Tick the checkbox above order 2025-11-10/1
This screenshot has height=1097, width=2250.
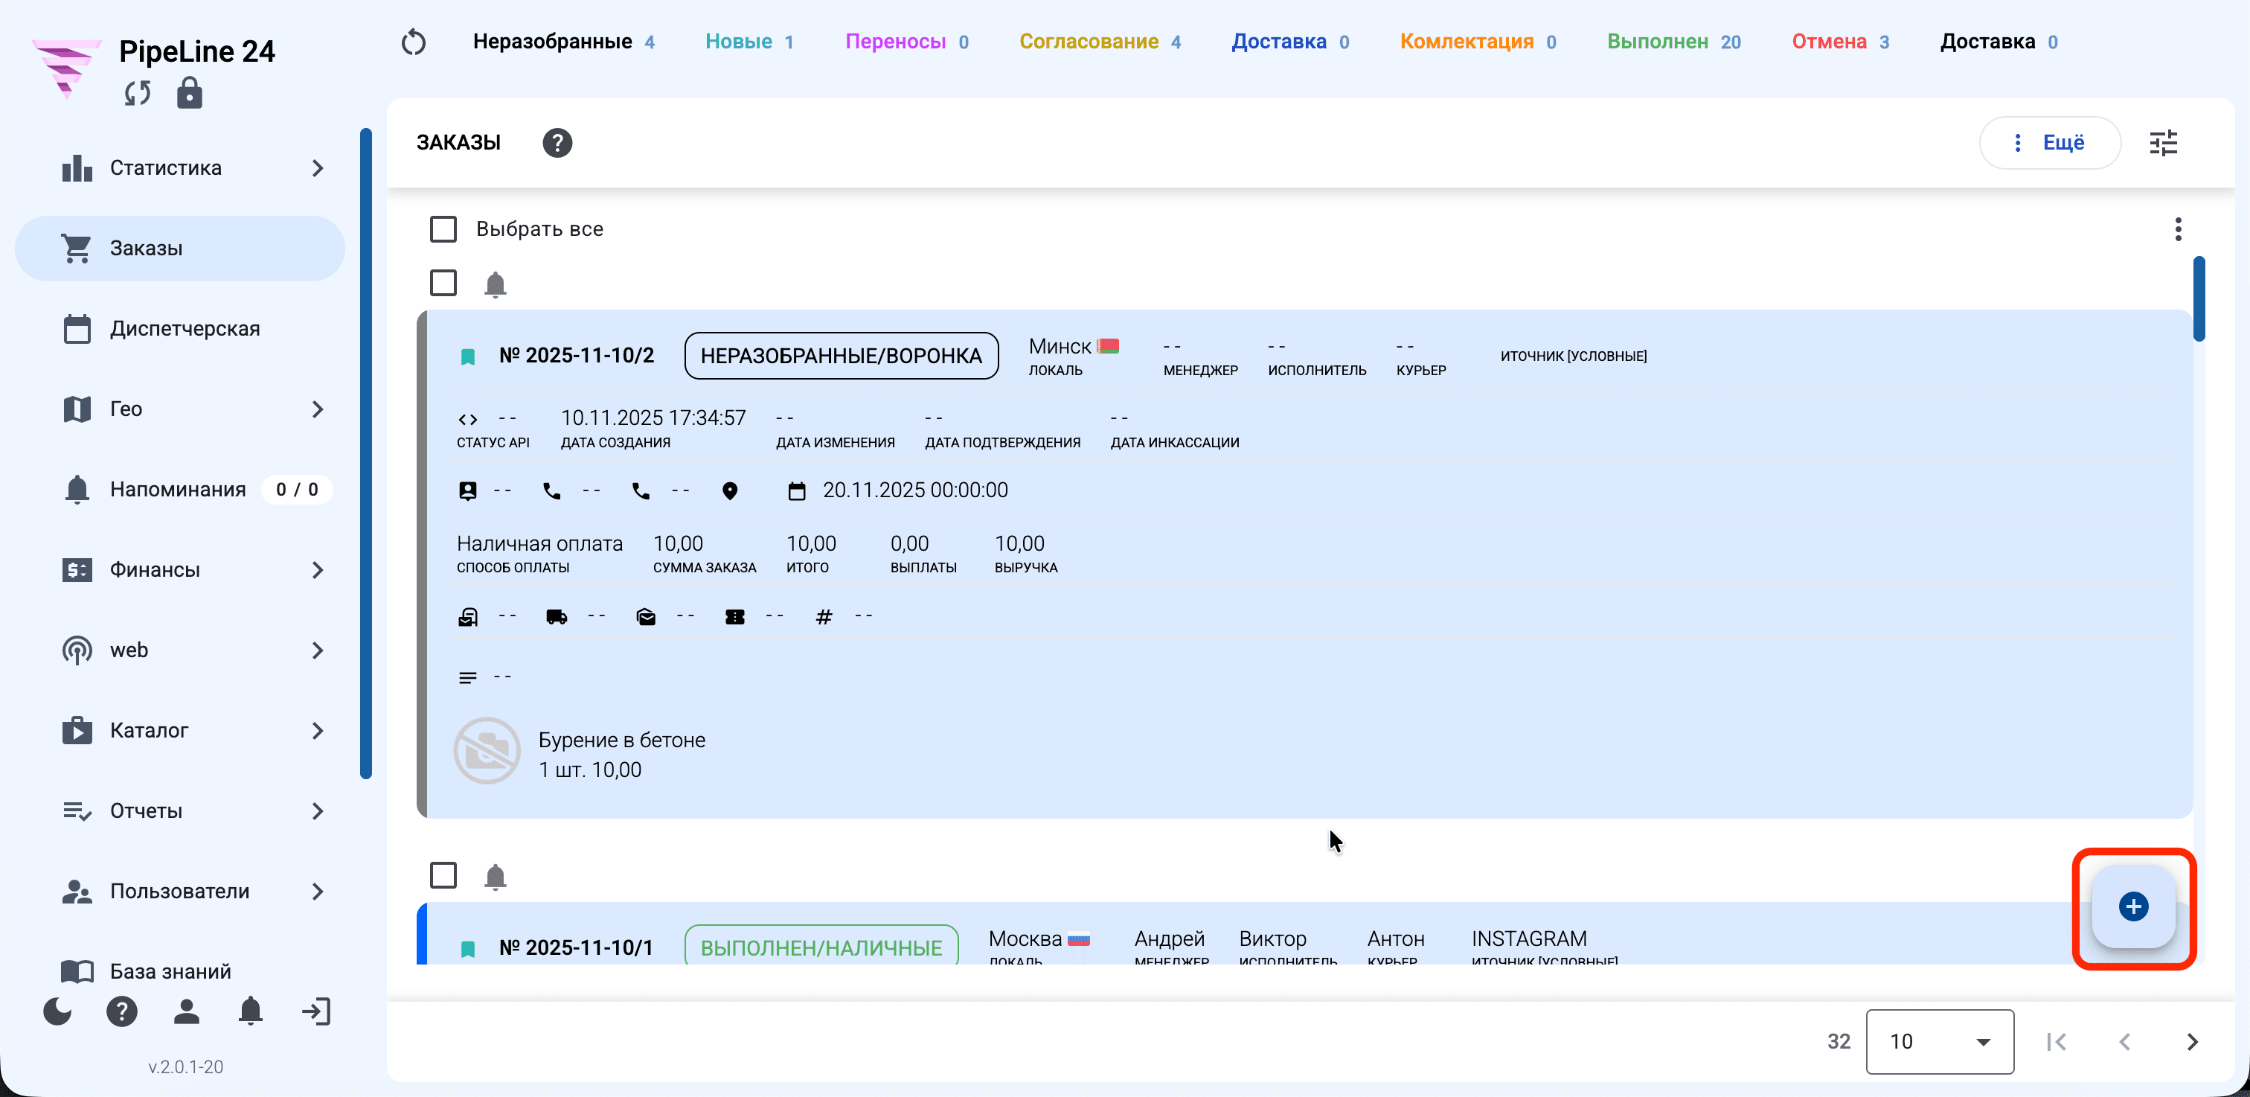tap(443, 875)
